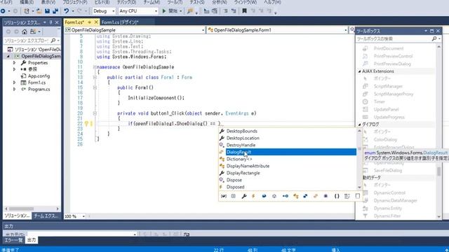Toggle IntelliSense filter for events (lightning)
Viewport: 449px width, 252px height.
253,196
